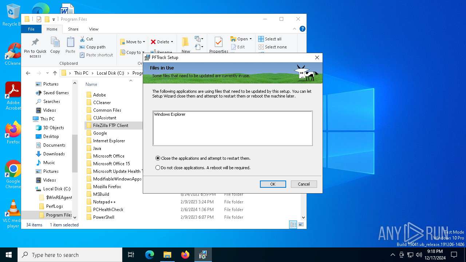The width and height of the screenshot is (466, 262).
Task: Select the PowerShell folder
Action: point(104,217)
